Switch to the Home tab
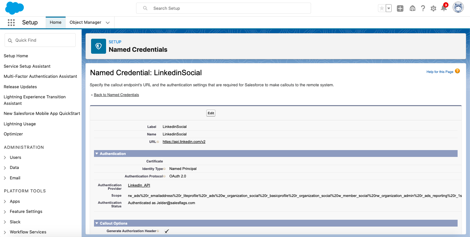 [x=55, y=22]
